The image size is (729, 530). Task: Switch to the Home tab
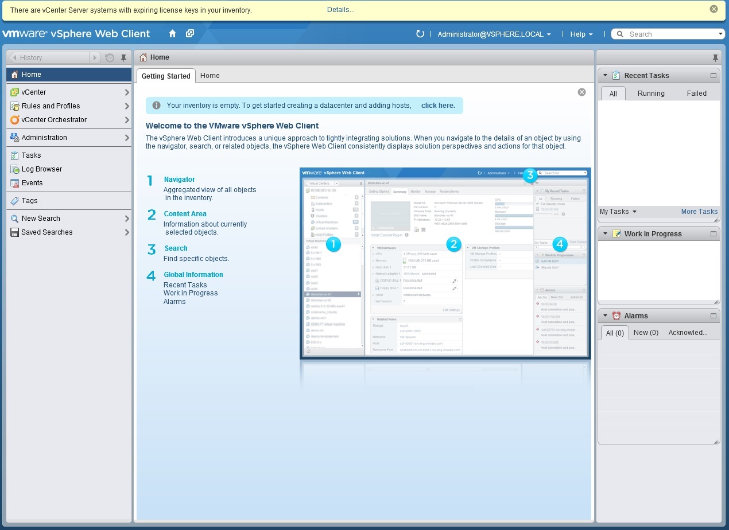pos(210,76)
